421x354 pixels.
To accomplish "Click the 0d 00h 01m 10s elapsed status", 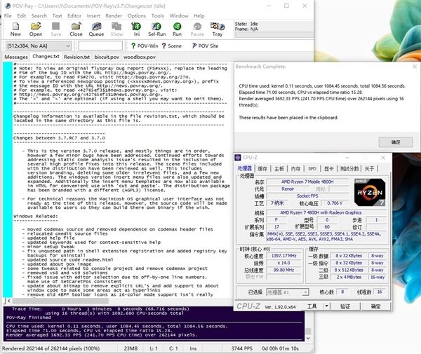I will tap(280, 348).
